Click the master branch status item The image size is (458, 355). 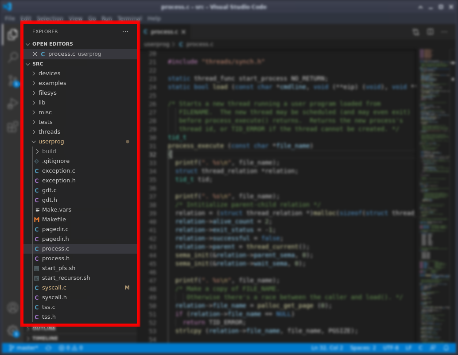[x=23, y=348]
